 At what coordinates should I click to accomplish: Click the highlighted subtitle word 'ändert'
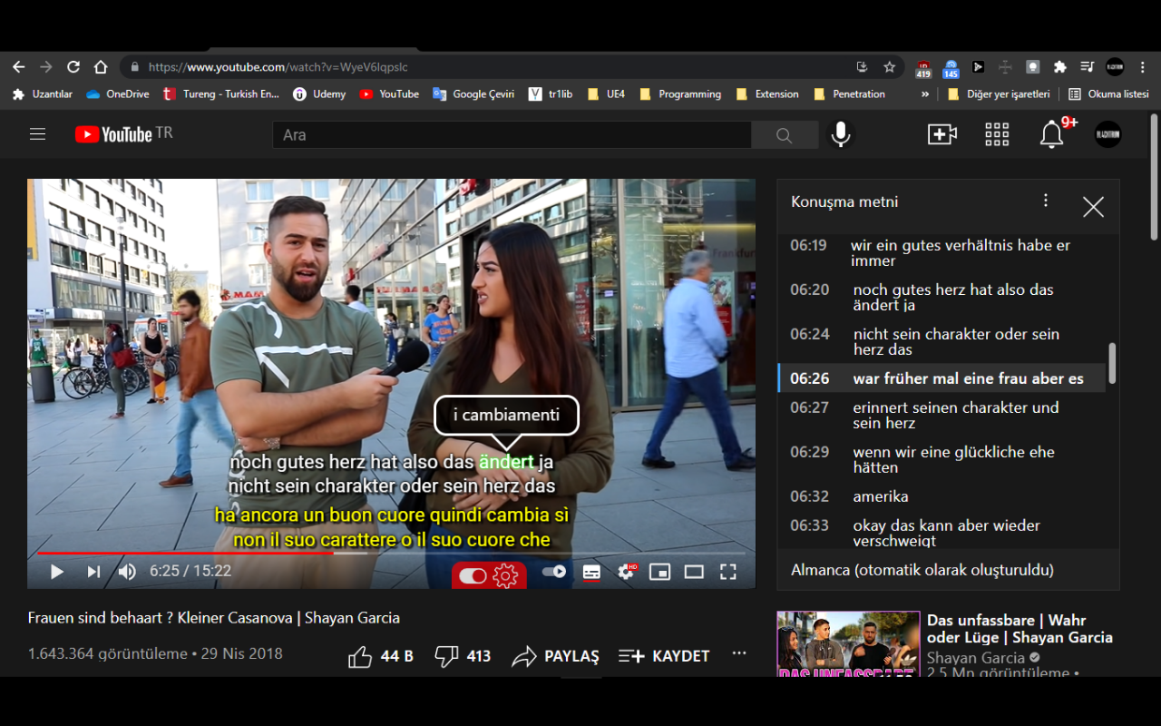click(x=506, y=462)
